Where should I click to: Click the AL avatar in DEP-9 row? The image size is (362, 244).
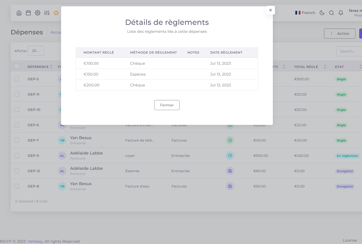(x=62, y=155)
